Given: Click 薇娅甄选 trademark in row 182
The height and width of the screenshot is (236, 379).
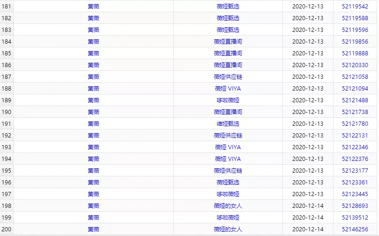Looking at the screenshot, I should coord(228,18).
